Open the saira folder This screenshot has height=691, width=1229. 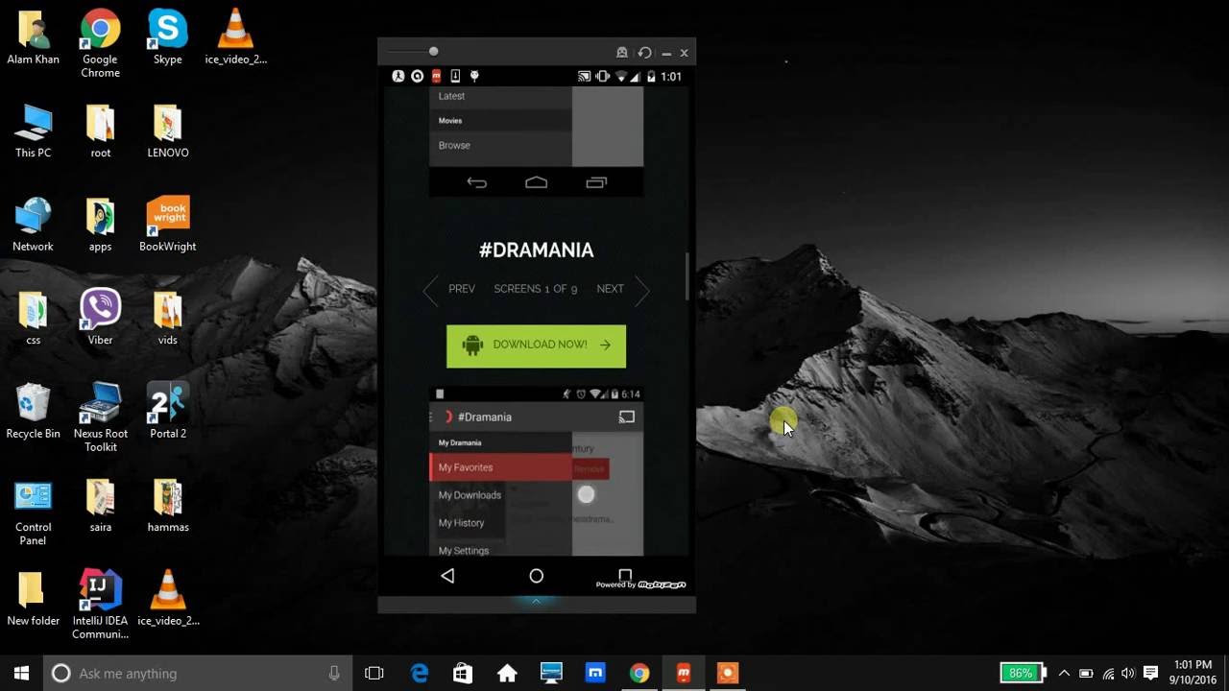100,506
